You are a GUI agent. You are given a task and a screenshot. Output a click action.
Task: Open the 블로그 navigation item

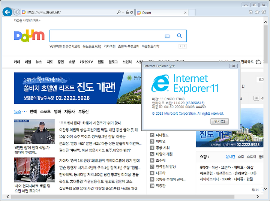113,62
